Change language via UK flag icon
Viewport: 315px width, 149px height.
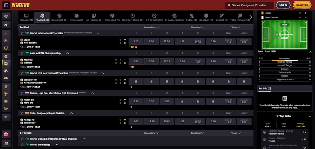click(x=6, y=134)
